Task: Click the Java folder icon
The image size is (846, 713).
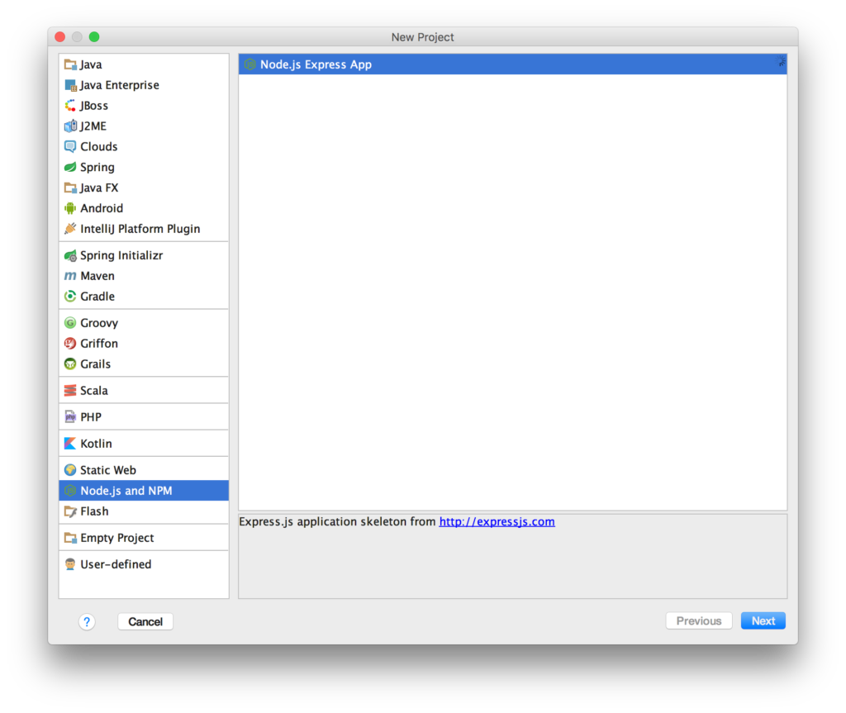Action: click(x=70, y=64)
